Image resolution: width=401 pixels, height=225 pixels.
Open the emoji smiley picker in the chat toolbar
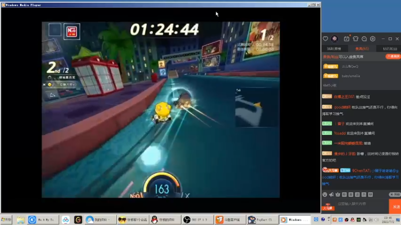click(x=325, y=194)
